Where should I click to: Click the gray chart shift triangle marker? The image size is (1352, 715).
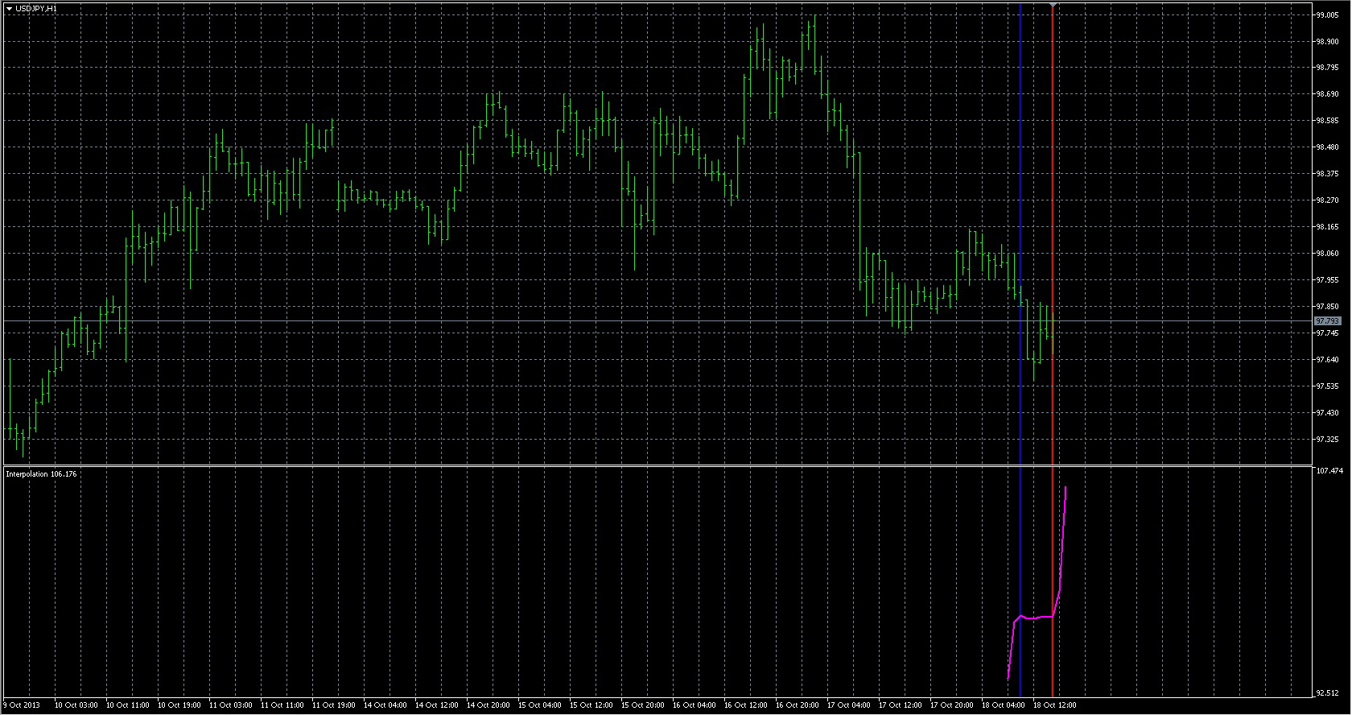(1053, 6)
